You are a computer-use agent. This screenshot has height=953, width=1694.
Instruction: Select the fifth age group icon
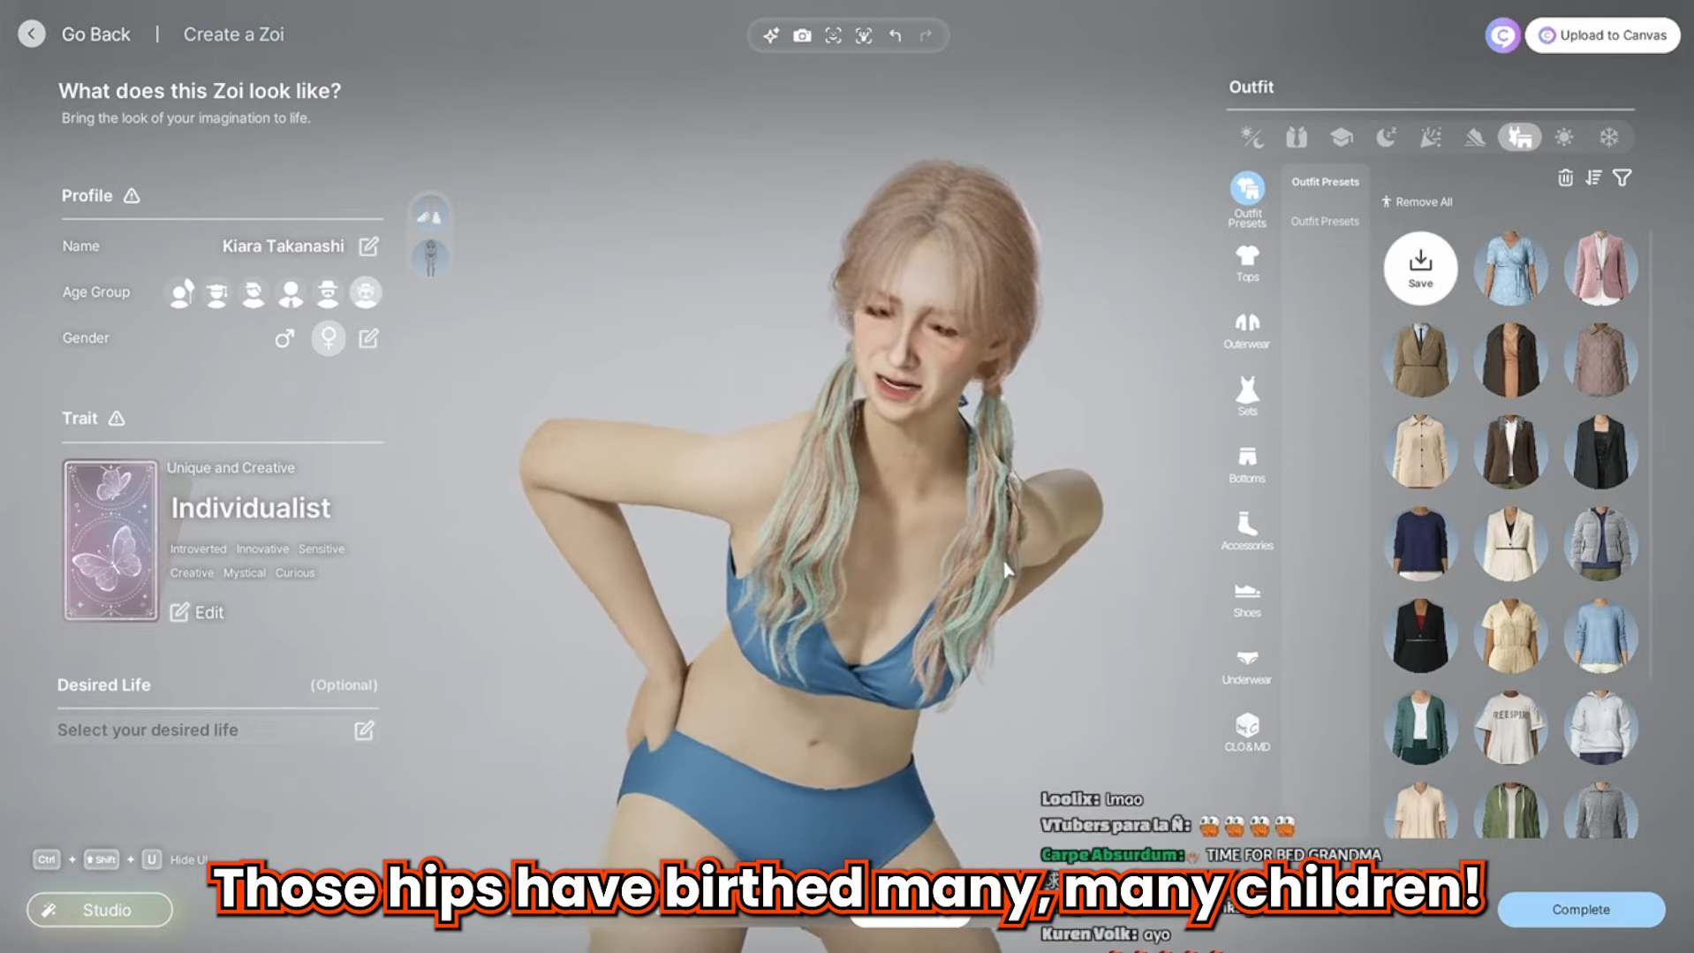(328, 293)
